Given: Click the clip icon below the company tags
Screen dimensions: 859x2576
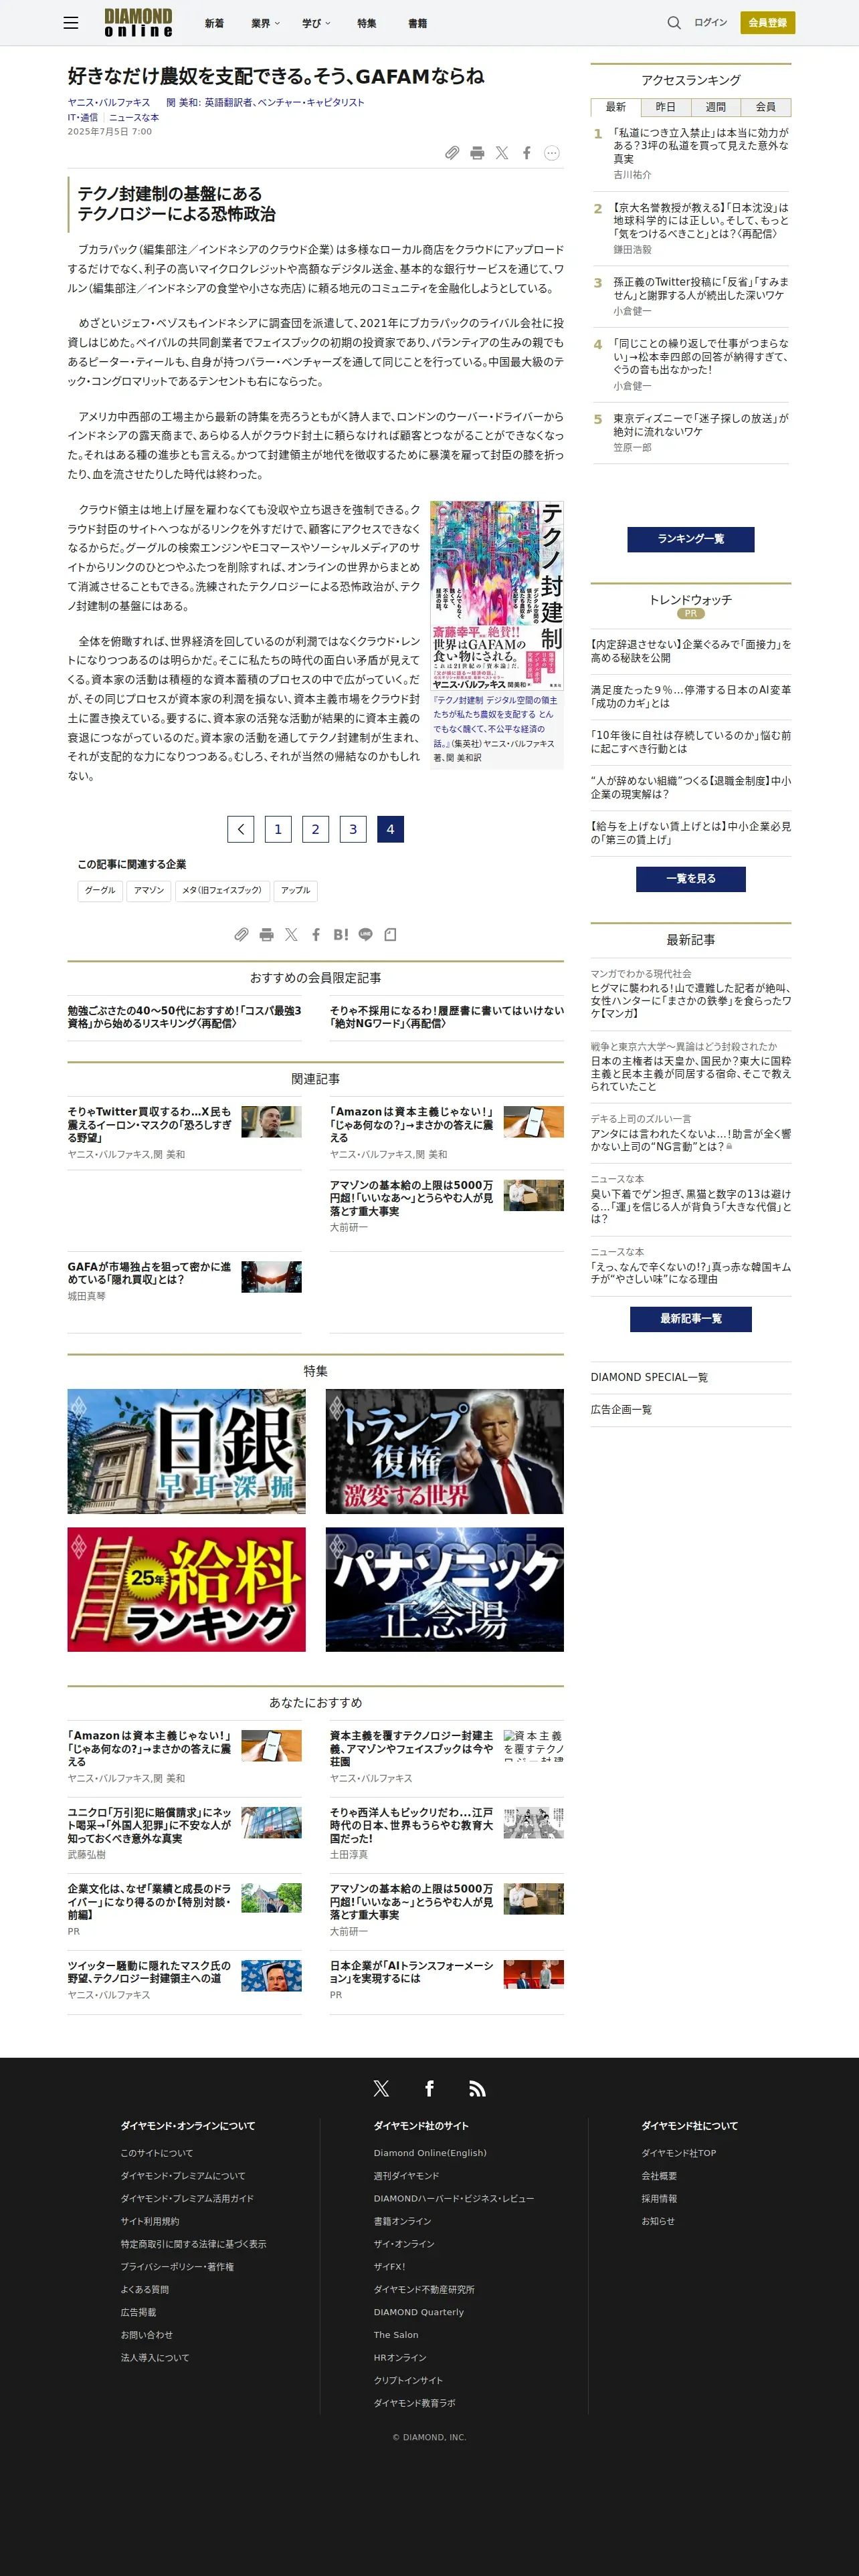Looking at the screenshot, I should [x=241, y=934].
